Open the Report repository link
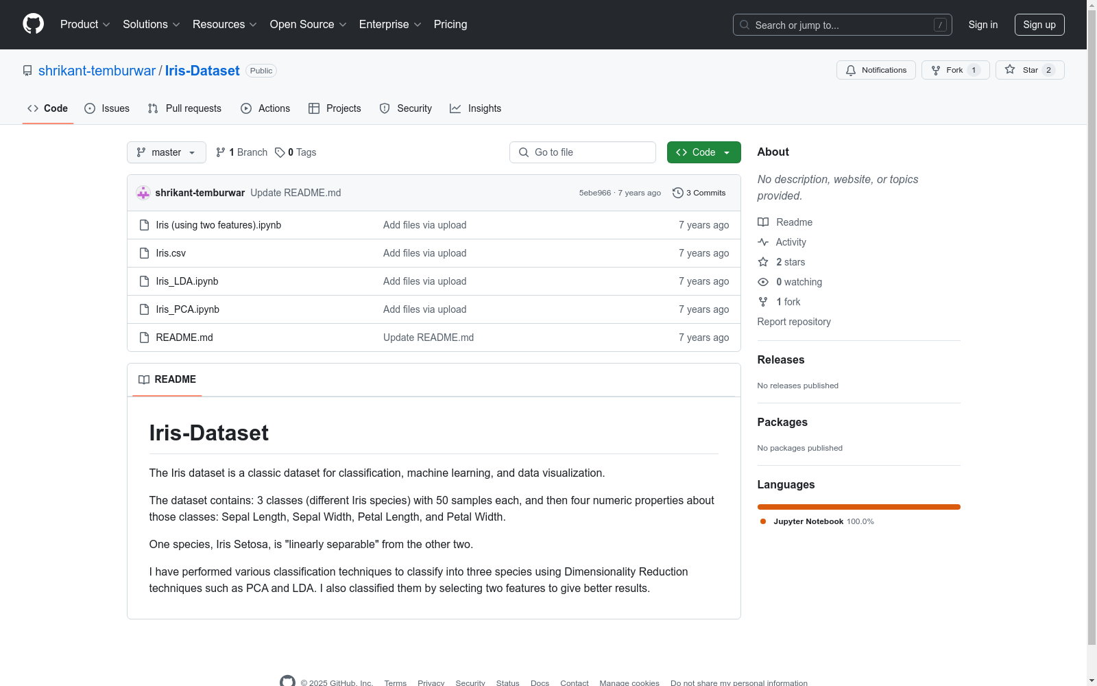 pos(794,322)
